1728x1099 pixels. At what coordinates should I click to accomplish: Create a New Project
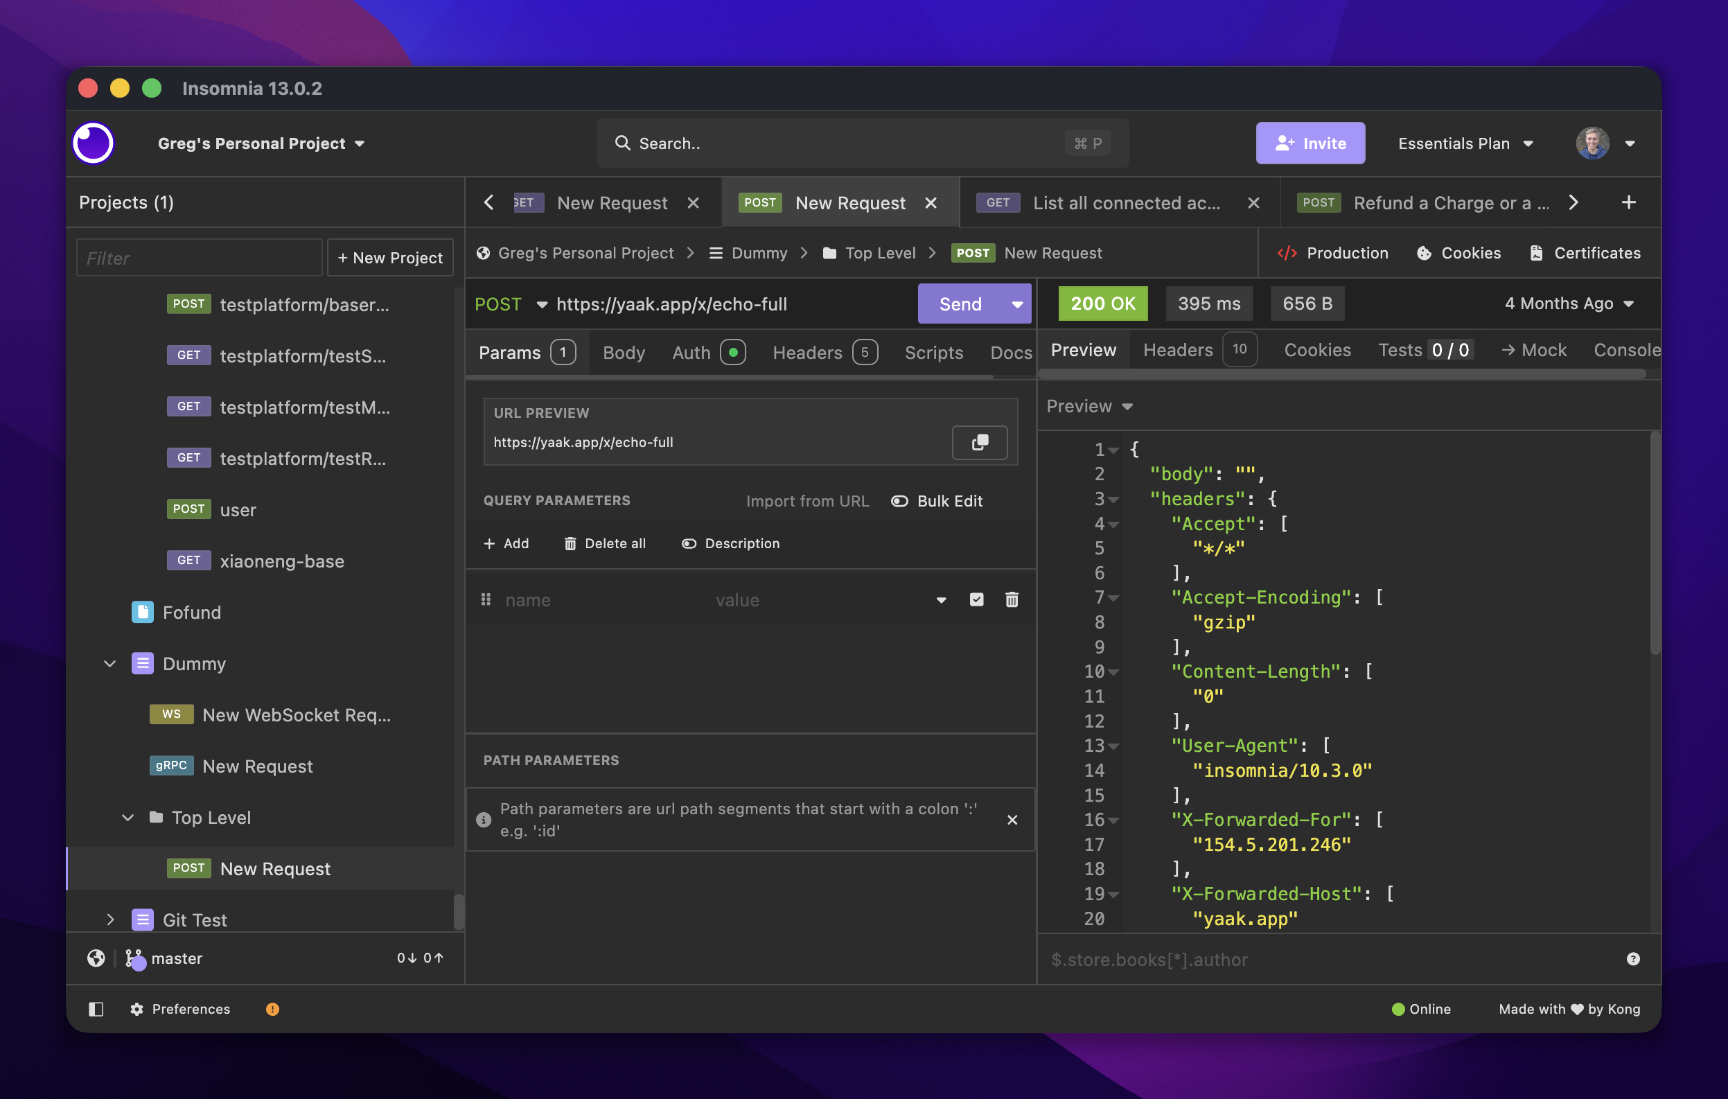(390, 258)
